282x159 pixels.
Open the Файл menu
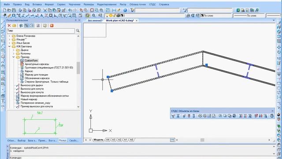pyautogui.click(x=7, y=4)
